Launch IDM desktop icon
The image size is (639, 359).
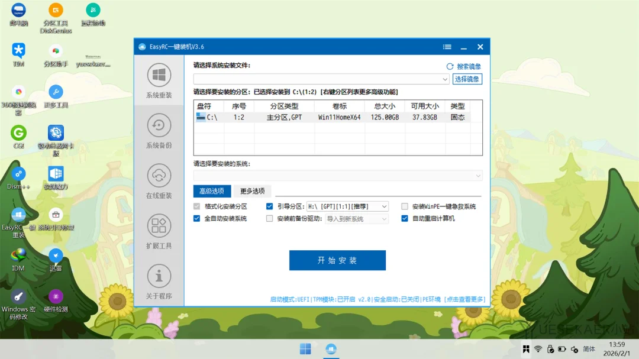[19, 260]
